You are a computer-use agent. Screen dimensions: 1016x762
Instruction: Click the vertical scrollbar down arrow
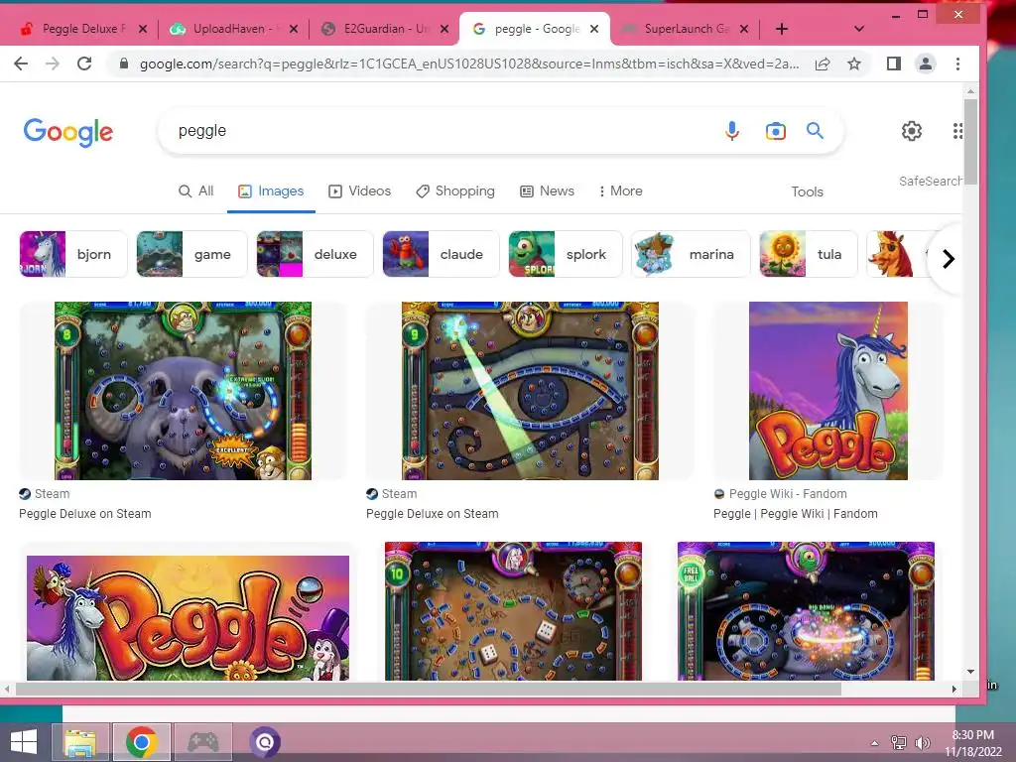tap(970, 672)
